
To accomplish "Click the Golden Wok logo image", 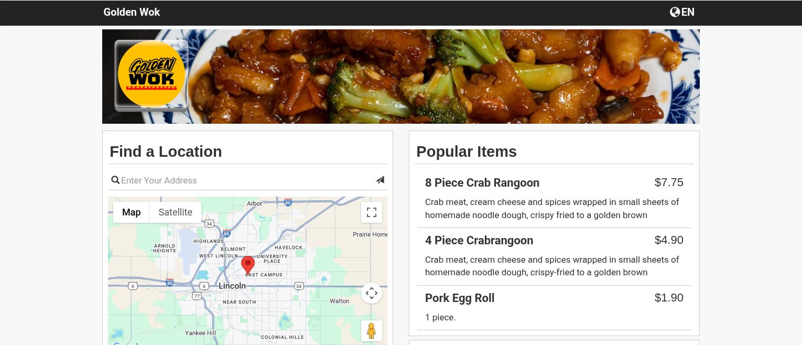I will [151, 75].
